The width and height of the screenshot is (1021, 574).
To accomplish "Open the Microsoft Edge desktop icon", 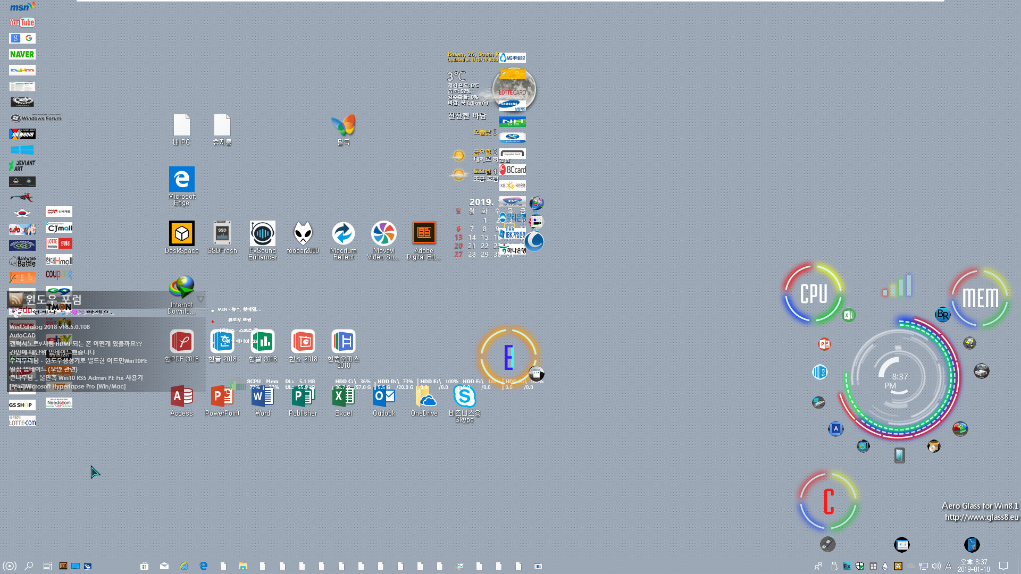I will click(x=182, y=185).
